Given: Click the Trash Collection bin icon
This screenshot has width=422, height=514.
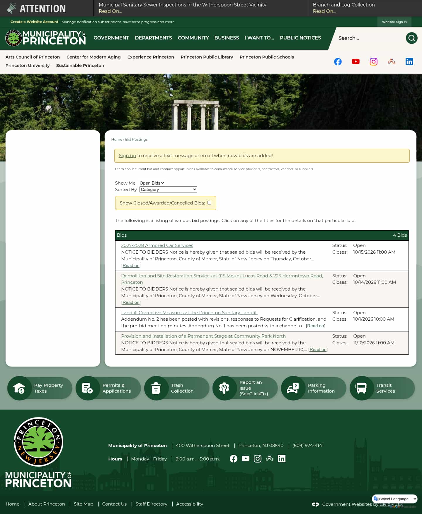Looking at the screenshot, I should pyautogui.click(x=156, y=388).
